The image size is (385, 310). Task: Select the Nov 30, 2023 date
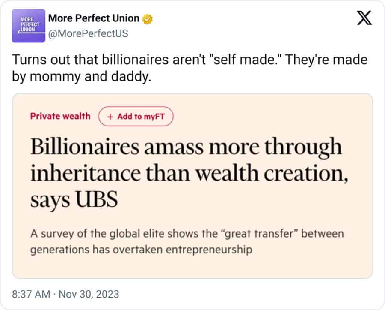[x=89, y=294]
